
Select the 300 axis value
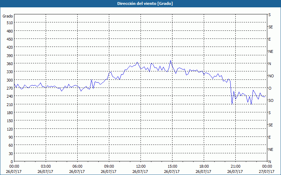pyautogui.click(x=10, y=80)
